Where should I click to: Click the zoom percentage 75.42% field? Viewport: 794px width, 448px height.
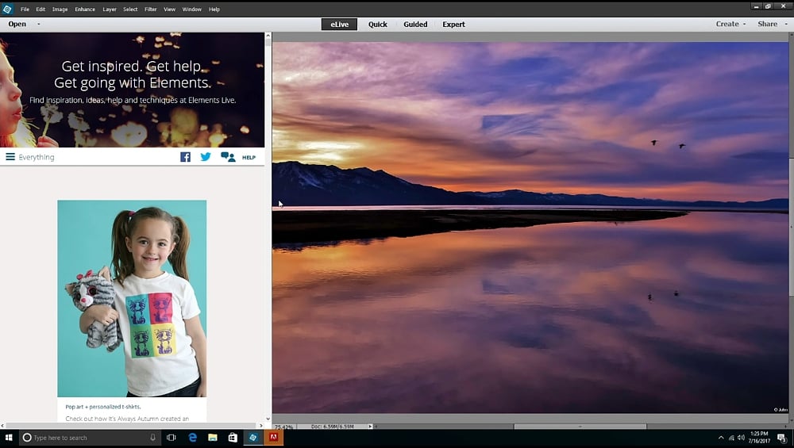[284, 427]
